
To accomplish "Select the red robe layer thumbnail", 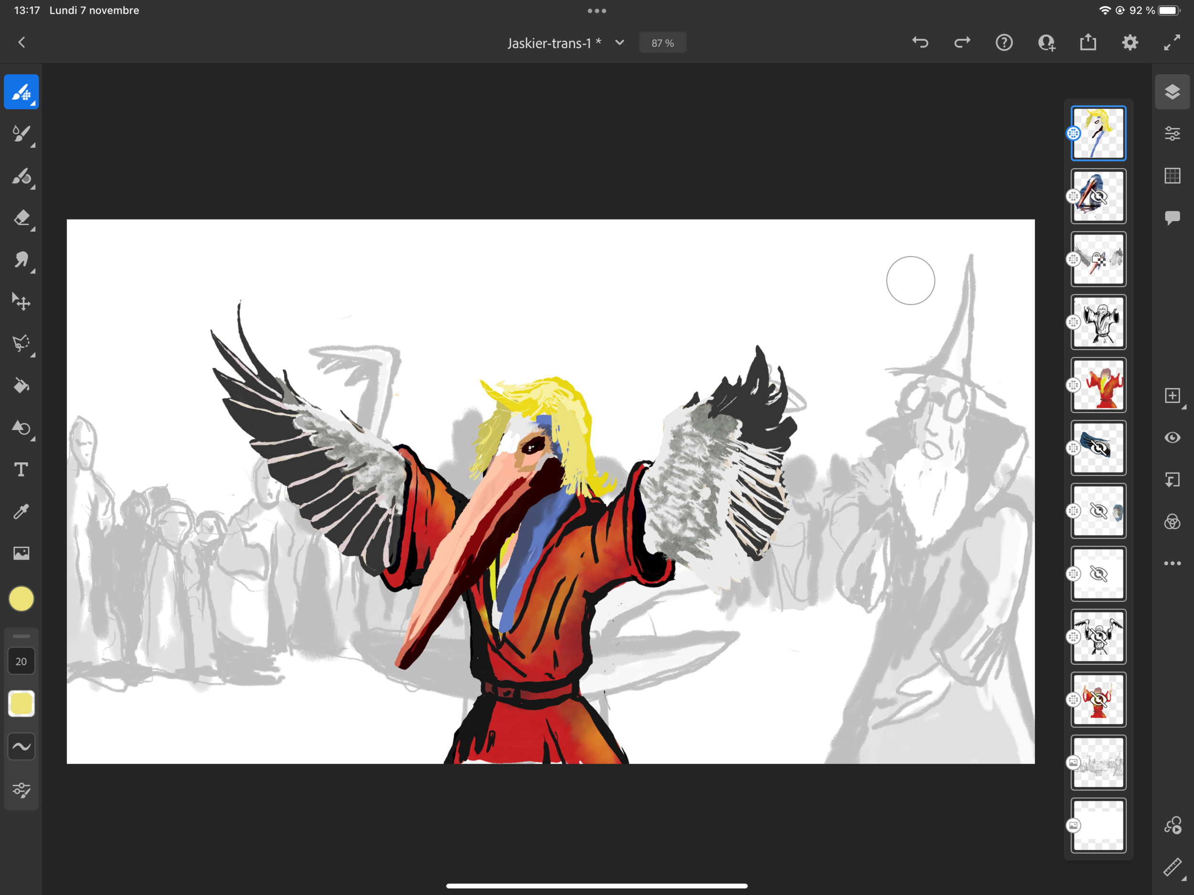I will [1098, 385].
